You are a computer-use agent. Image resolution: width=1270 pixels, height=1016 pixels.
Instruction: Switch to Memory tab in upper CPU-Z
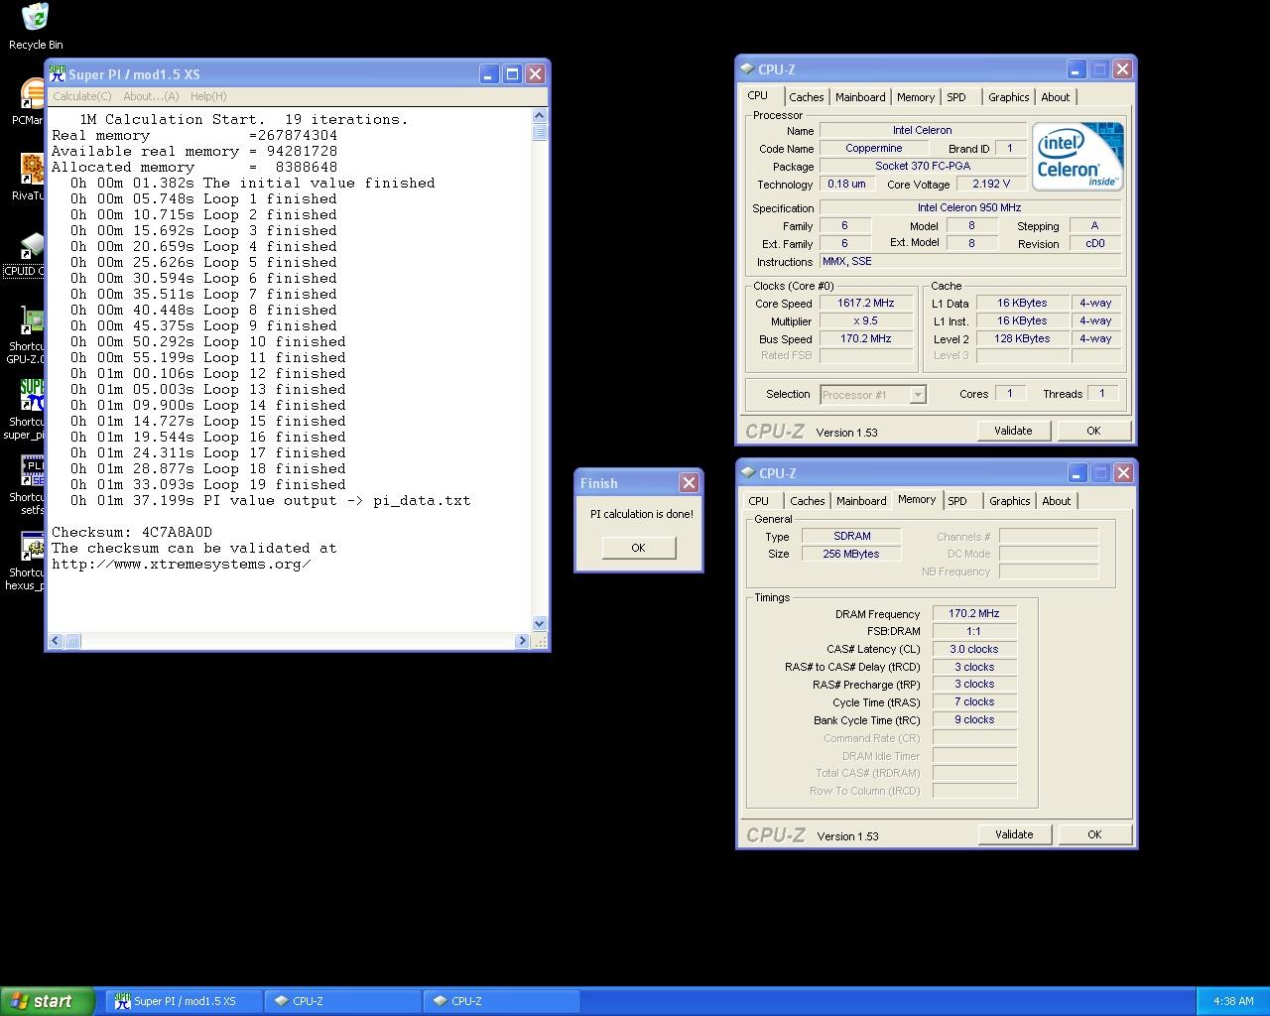click(x=915, y=97)
